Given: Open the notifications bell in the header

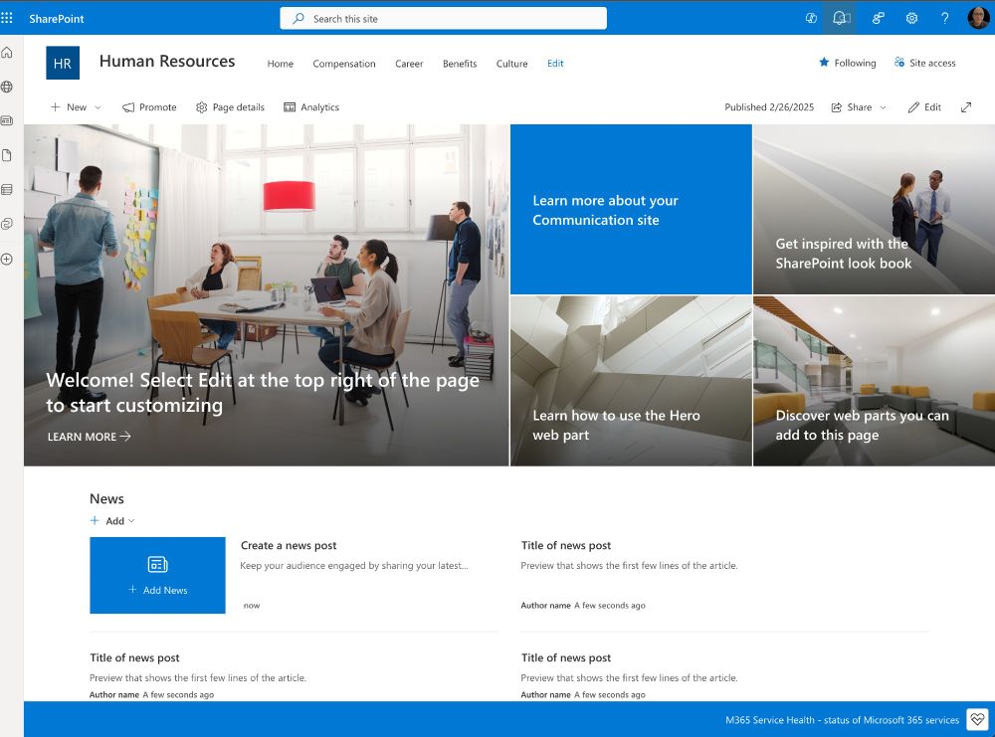Looking at the screenshot, I should 842,18.
